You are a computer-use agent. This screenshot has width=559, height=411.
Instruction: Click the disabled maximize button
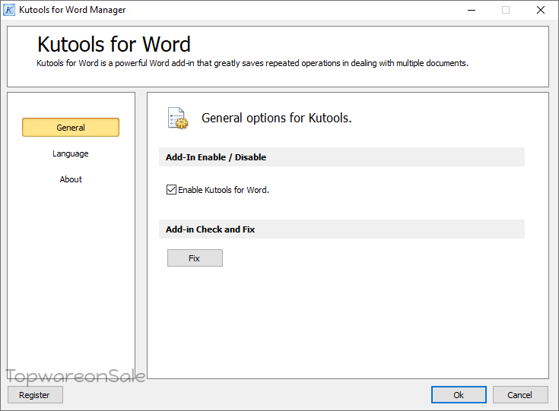coord(506,10)
